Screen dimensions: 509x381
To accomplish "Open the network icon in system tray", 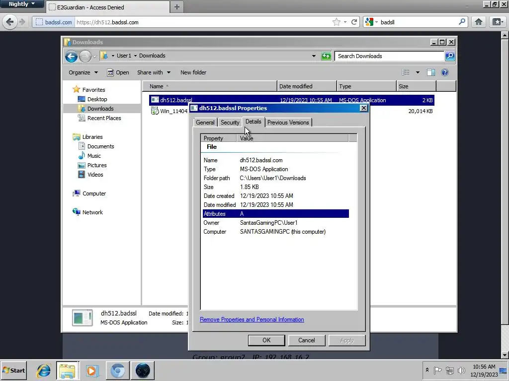I will tap(449, 370).
